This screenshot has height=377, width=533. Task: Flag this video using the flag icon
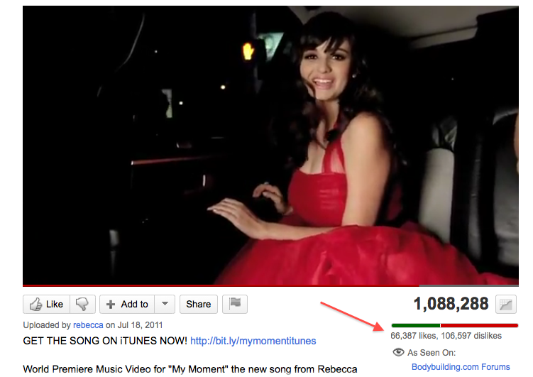(x=235, y=304)
